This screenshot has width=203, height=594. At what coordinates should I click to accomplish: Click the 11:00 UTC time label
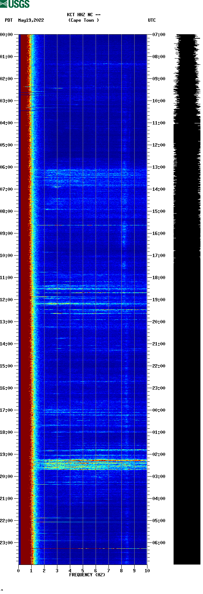click(159, 123)
